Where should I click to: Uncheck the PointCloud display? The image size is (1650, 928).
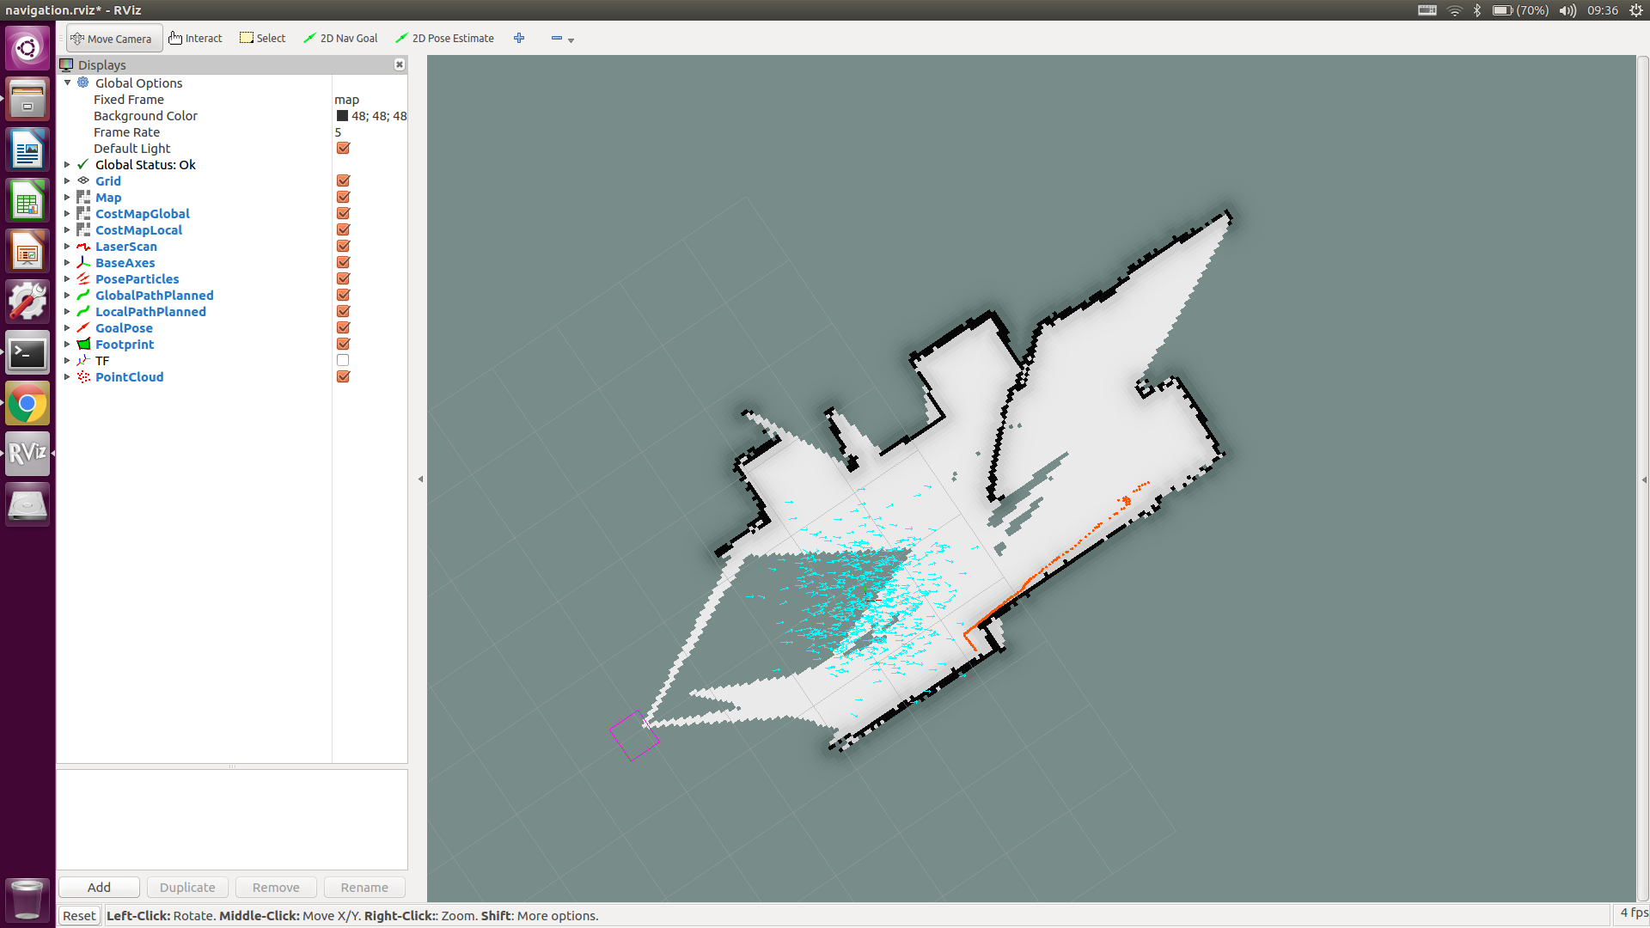[343, 376]
